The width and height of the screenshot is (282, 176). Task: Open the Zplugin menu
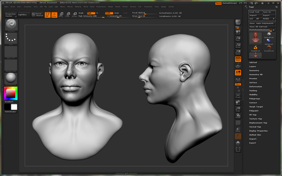pos(164,7)
